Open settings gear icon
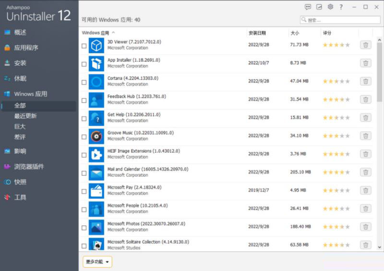Image resolution: width=384 pixels, height=271 pixels. (x=330, y=7)
